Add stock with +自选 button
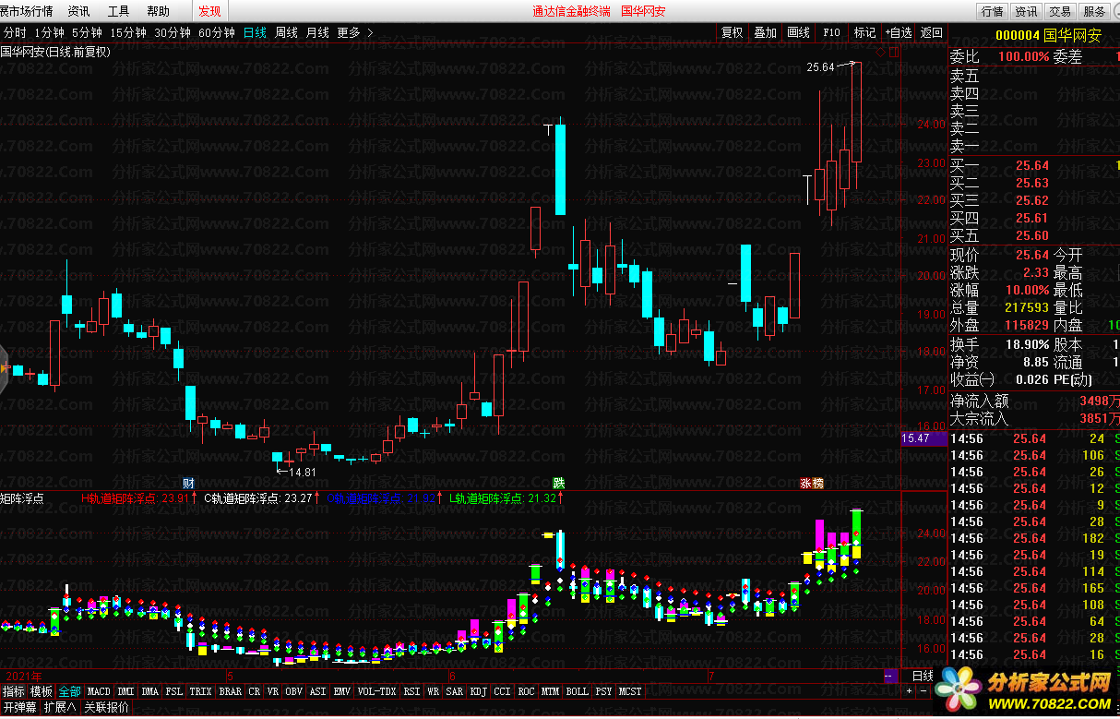The image size is (1120, 719). click(x=899, y=32)
